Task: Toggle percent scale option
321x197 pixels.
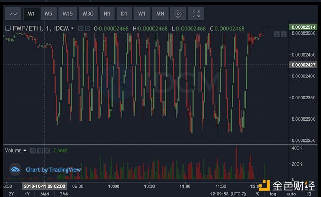Action: [257, 194]
